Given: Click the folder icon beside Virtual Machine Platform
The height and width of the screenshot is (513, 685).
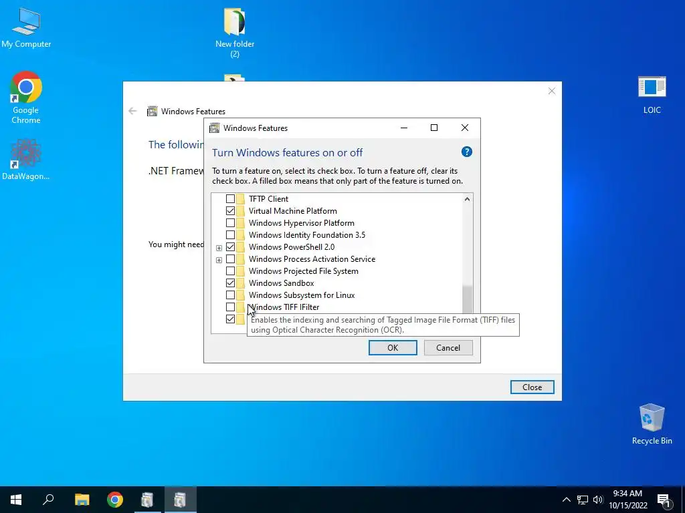Looking at the screenshot, I should (240, 210).
